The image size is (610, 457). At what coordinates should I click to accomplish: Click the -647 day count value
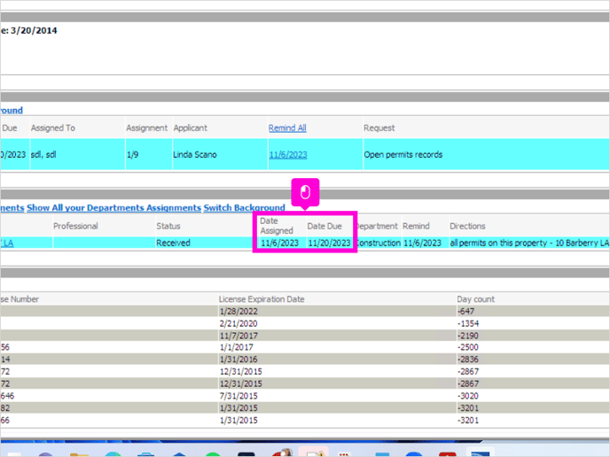click(465, 311)
